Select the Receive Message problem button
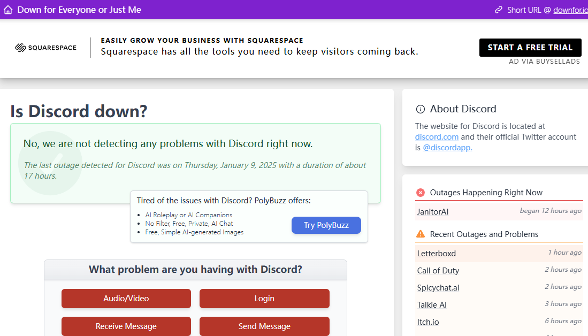The width and height of the screenshot is (588, 336). click(126, 326)
